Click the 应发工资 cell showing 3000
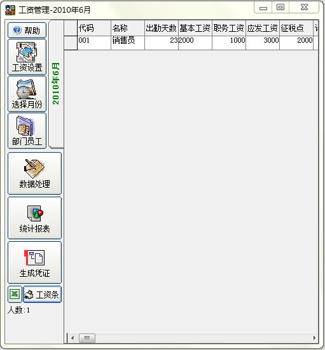This screenshot has height=350, width=325. [263, 43]
